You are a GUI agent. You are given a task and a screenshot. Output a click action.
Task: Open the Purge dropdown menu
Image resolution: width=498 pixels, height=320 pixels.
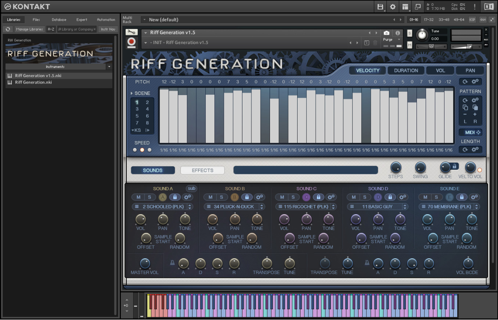click(392, 40)
